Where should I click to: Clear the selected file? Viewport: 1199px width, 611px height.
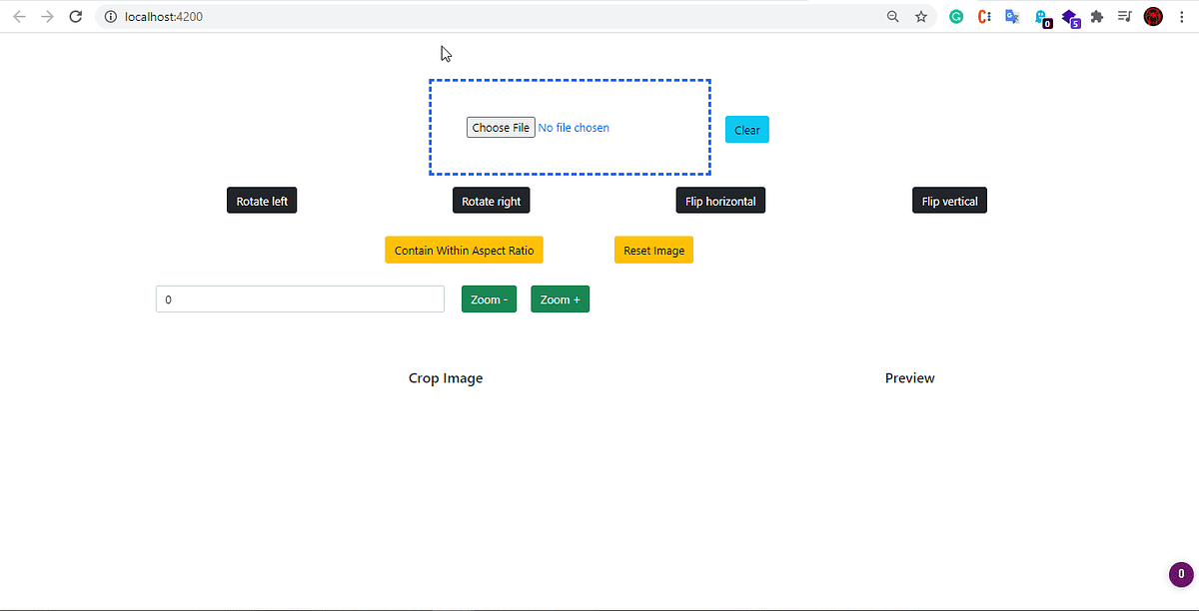746,129
